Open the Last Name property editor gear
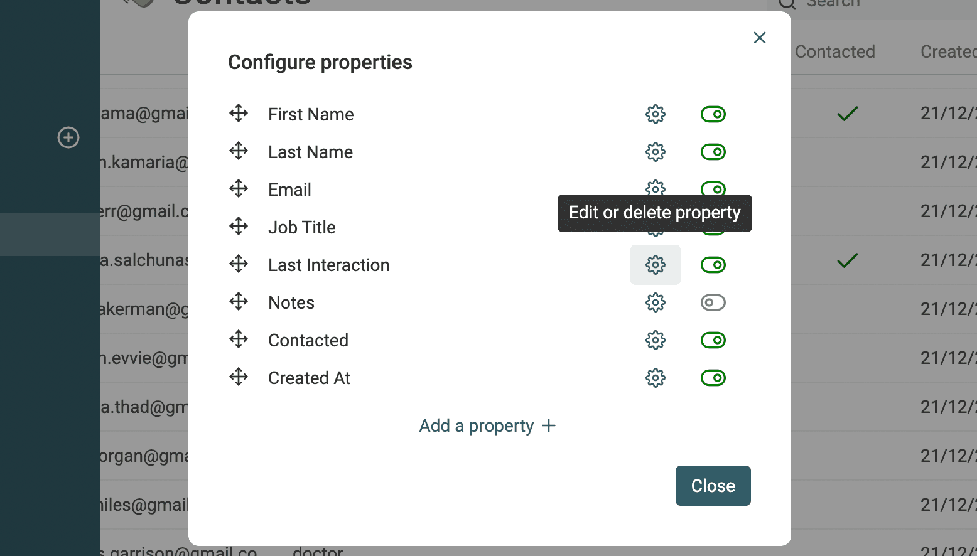The height and width of the screenshot is (556, 977). (655, 151)
